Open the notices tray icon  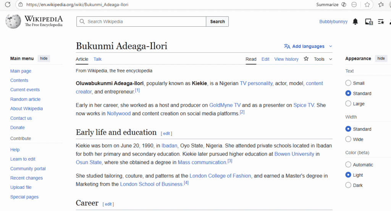[368, 22]
